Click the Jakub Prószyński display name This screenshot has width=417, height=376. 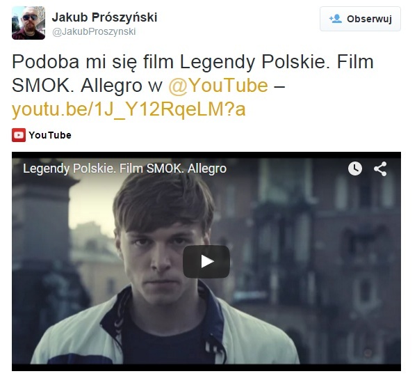tap(104, 17)
